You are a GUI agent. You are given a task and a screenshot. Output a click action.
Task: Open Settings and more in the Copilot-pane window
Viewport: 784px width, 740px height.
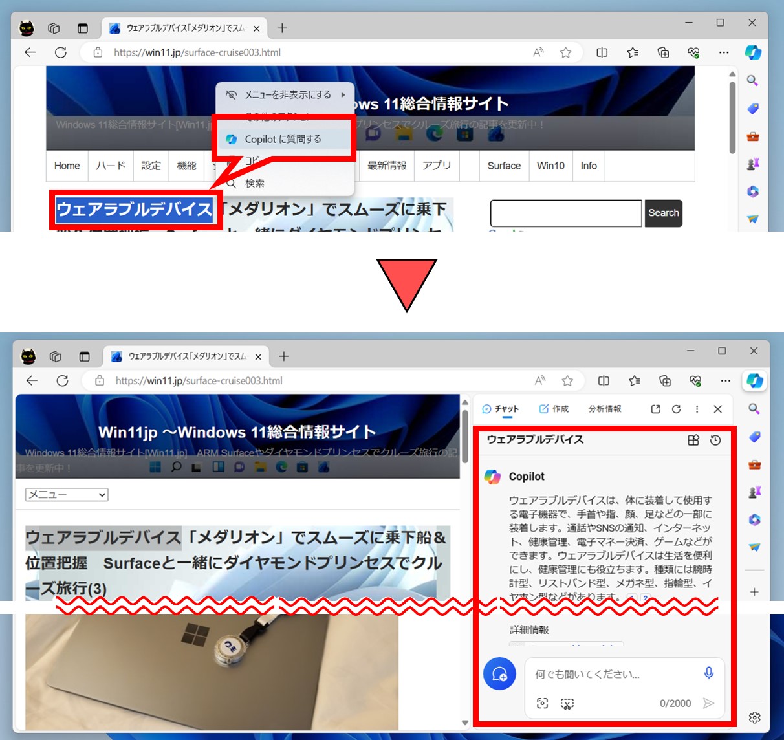[x=726, y=380]
